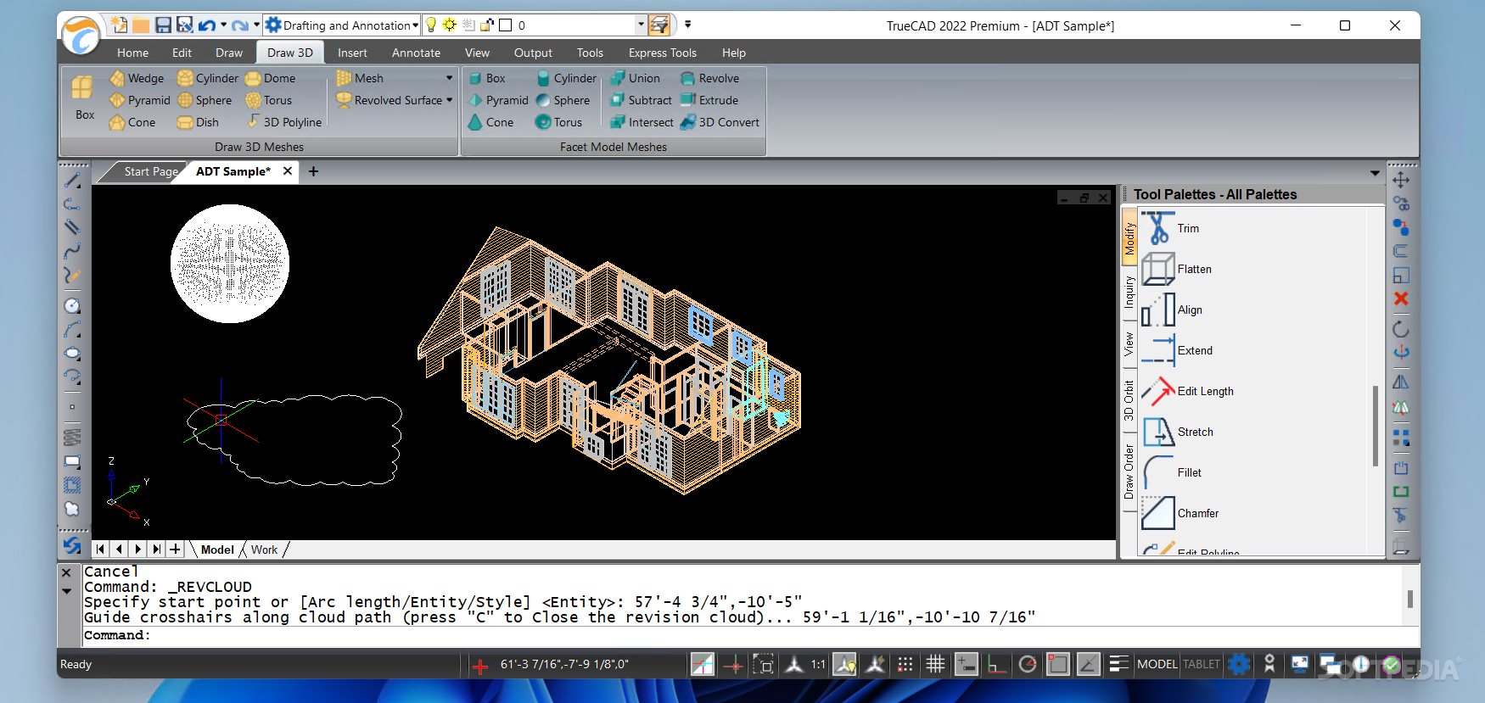Choose the Chamfer palette tool
The height and width of the screenshot is (703, 1485).
point(1180,513)
